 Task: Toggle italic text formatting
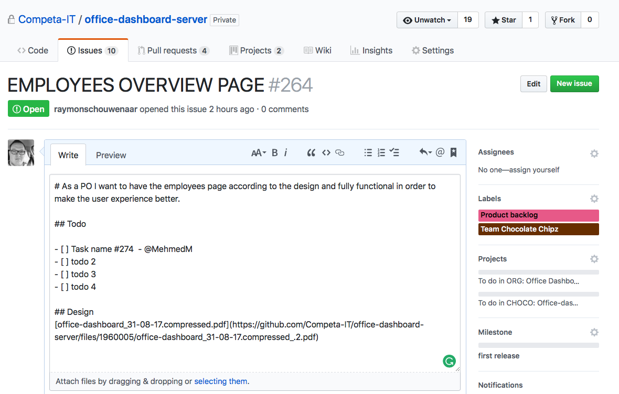286,152
